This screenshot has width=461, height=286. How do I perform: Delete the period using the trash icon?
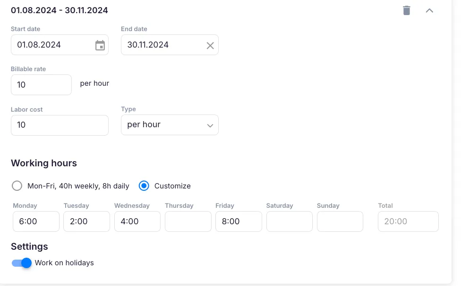pyautogui.click(x=406, y=10)
